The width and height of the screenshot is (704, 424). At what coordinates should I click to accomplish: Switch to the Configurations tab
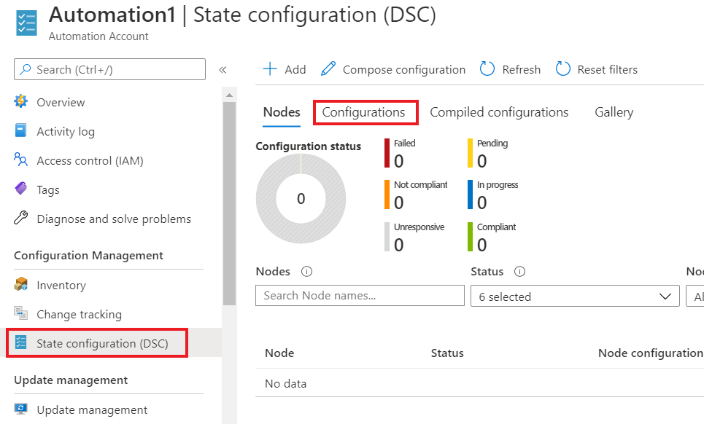coord(363,112)
